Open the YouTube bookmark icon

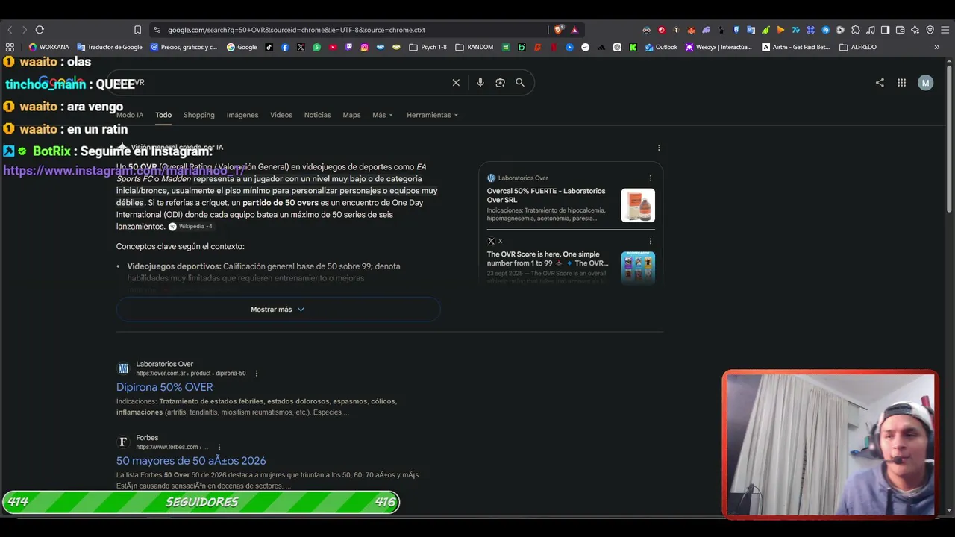coord(333,47)
